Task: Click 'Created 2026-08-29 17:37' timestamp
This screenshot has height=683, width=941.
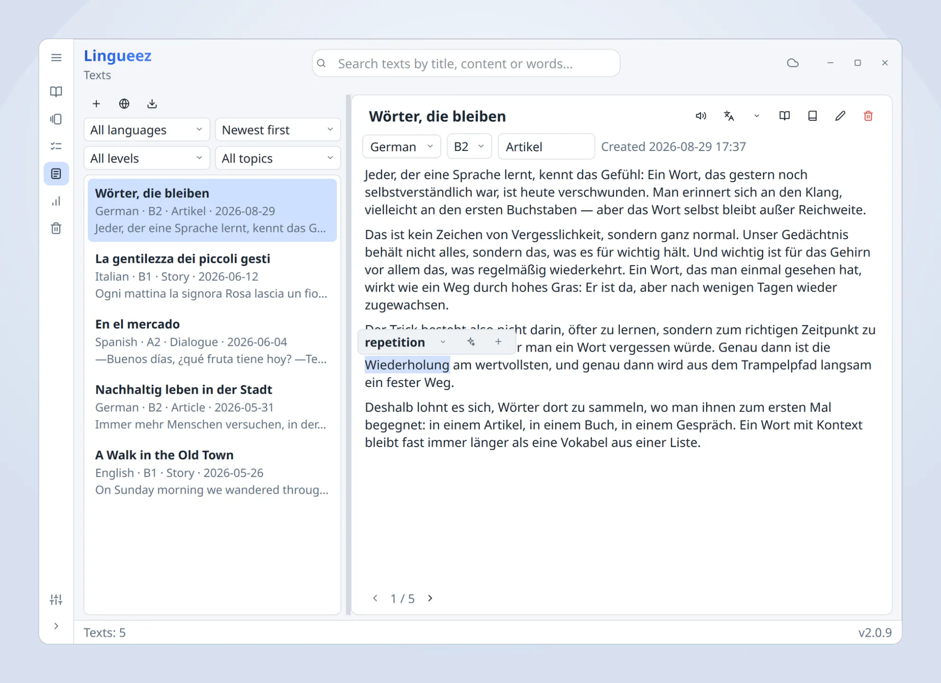Action: pyautogui.click(x=673, y=147)
